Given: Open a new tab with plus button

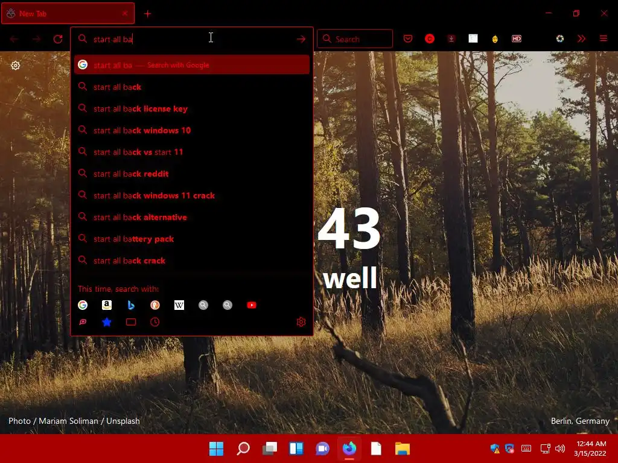Looking at the screenshot, I should [x=147, y=14].
